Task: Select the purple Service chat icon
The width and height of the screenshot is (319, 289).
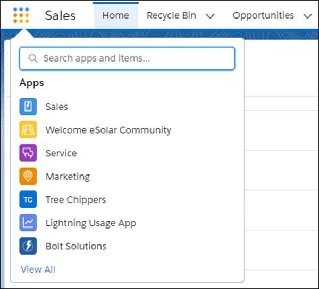Action: 28,153
